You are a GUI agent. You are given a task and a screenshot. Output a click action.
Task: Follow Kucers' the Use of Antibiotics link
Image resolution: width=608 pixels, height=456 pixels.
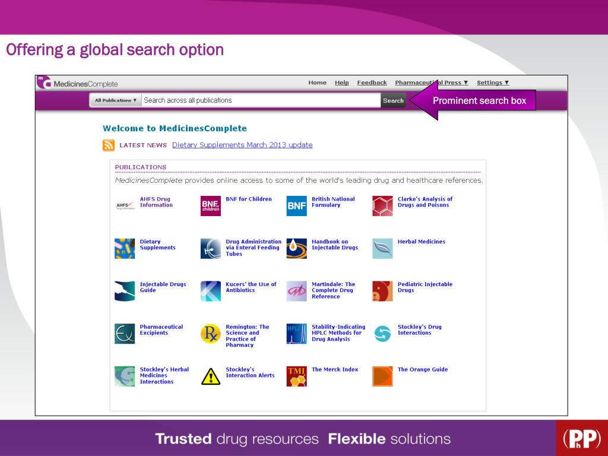(x=251, y=287)
